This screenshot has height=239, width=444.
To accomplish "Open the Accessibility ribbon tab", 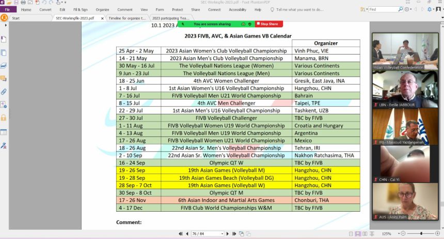I will [237, 10].
